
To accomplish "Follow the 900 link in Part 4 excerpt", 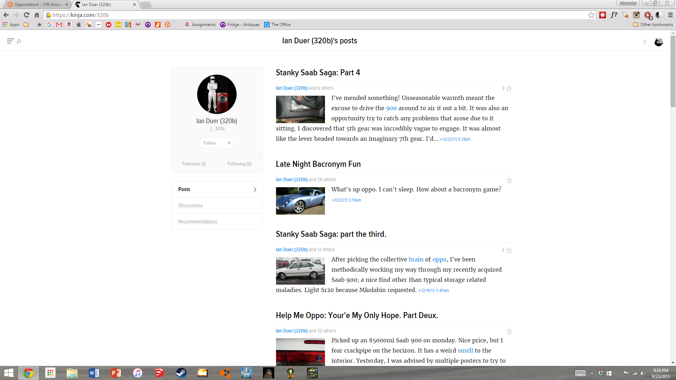I will (392, 108).
